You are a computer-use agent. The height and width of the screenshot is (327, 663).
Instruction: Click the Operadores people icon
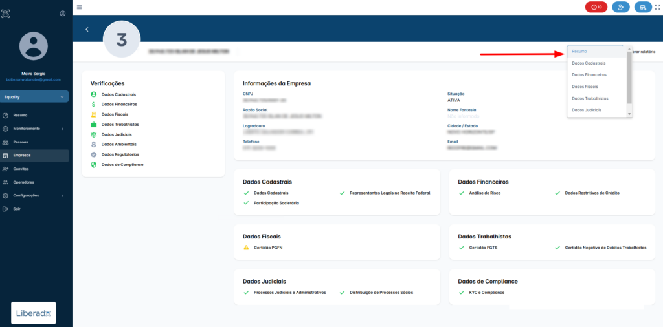click(5, 182)
